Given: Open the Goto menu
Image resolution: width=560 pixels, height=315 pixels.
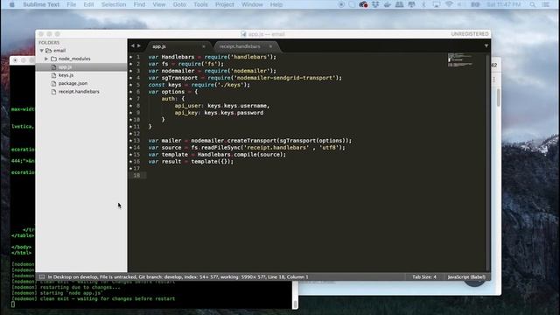Looking at the screenshot, I should 179,4.
